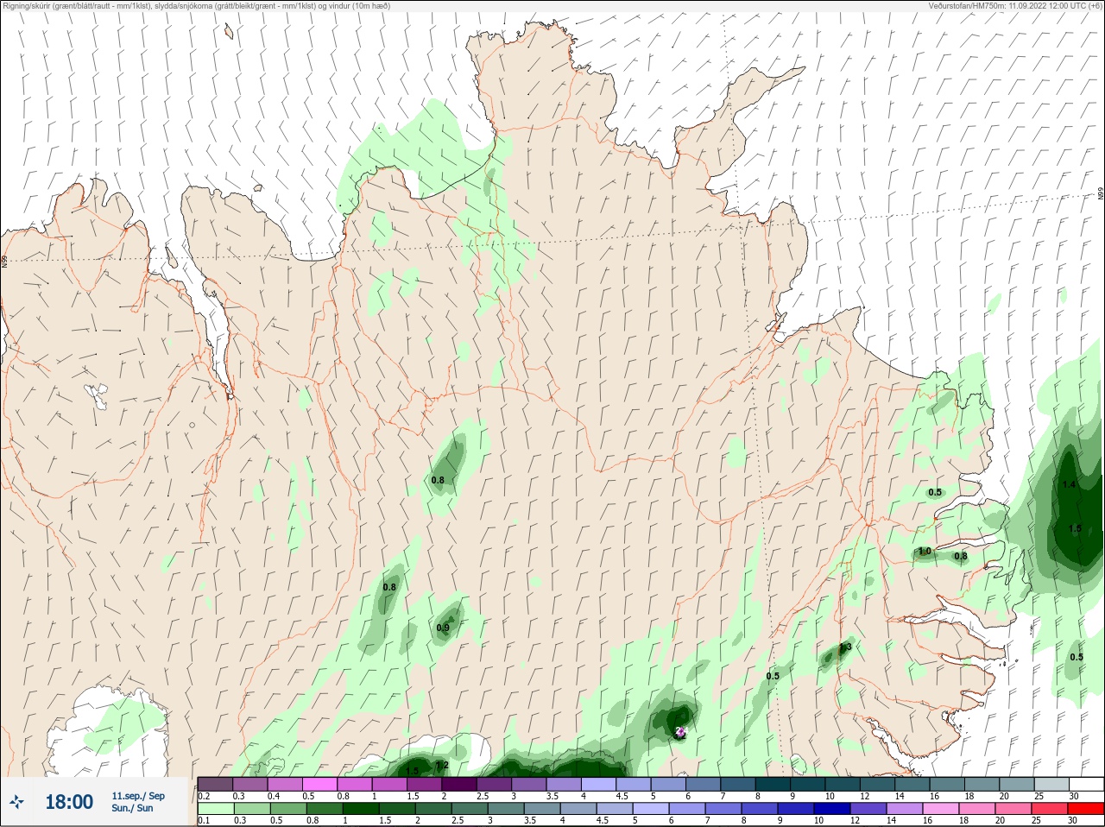Screen dimensions: 1105x827
Task: Click the purple-white marker in southern rain cell
Action: click(x=679, y=732)
